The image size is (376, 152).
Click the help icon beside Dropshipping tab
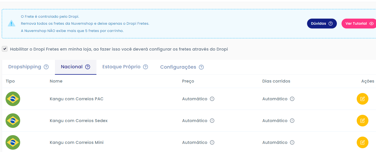point(46,67)
